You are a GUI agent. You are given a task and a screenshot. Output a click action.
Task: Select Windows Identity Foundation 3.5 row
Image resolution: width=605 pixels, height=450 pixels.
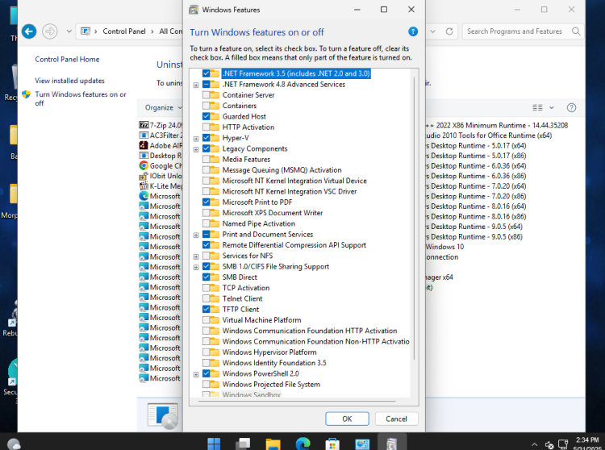tap(274, 363)
